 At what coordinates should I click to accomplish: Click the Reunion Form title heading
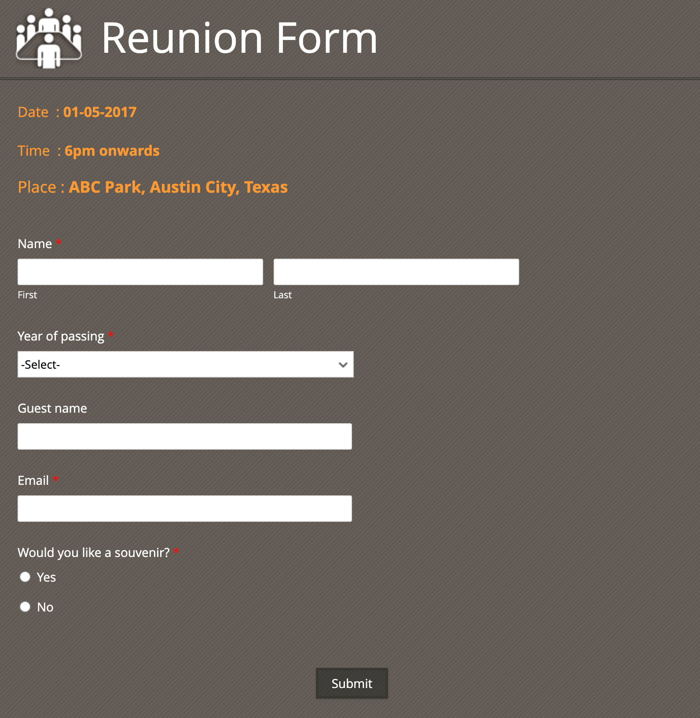239,39
